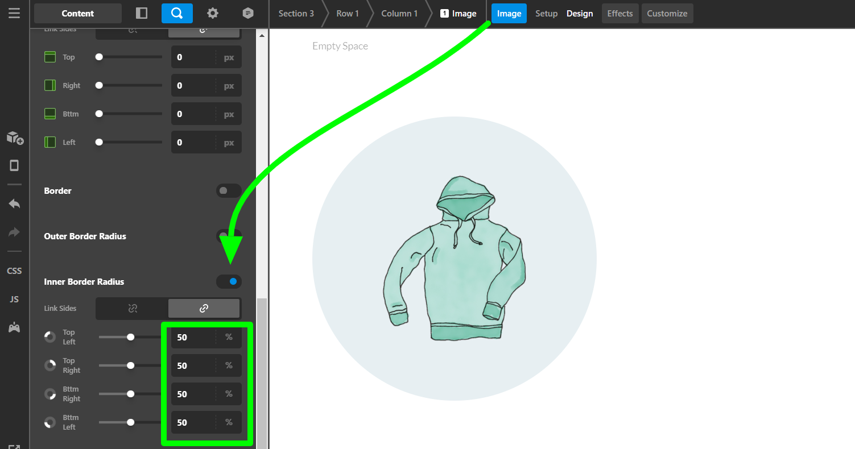Open the Top Left radius % unit selector
The image size is (855, 449).
click(229, 337)
